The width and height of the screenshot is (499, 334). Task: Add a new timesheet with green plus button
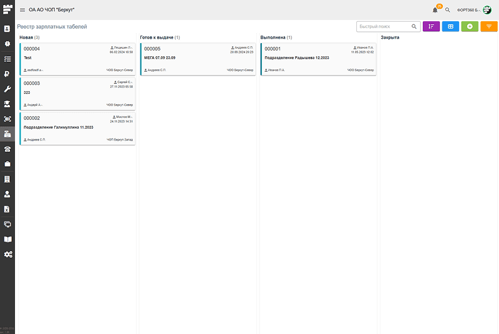[x=470, y=26]
